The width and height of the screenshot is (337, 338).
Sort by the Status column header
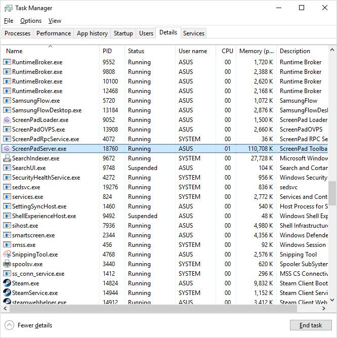[x=150, y=51]
